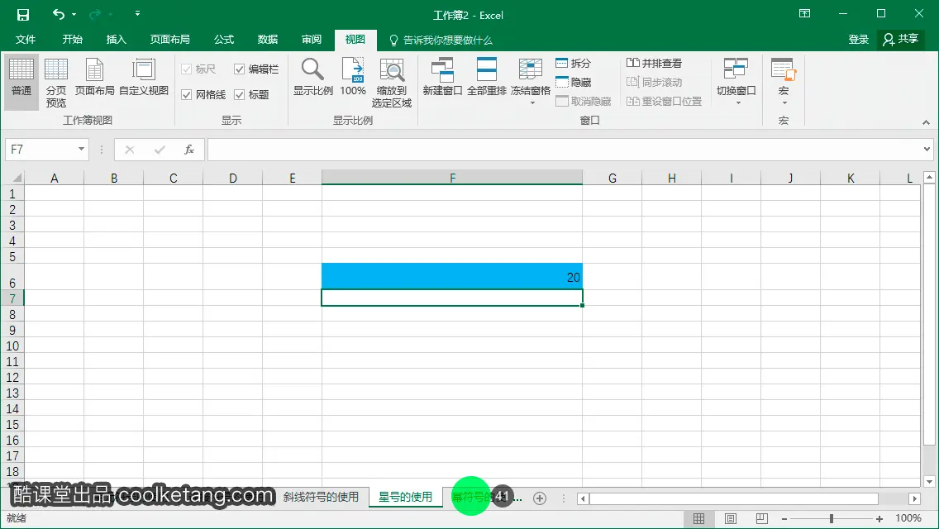The image size is (939, 529).
Task: Reset zoom with 100% ribbon button
Action: tap(353, 77)
